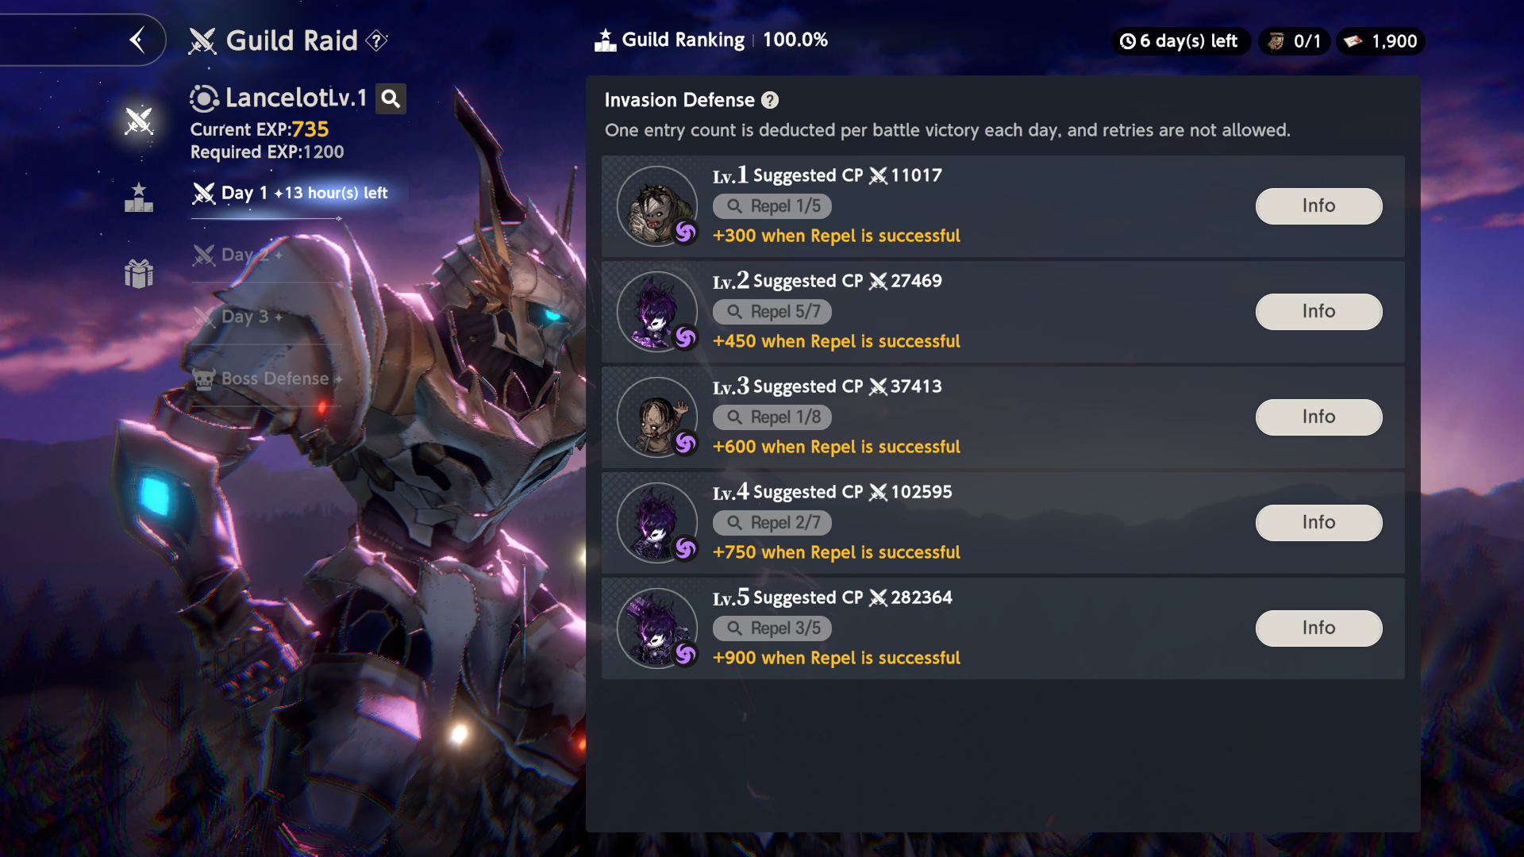Select the crossed swords raid sidebar icon
The height and width of the screenshot is (857, 1524).
coord(139,121)
